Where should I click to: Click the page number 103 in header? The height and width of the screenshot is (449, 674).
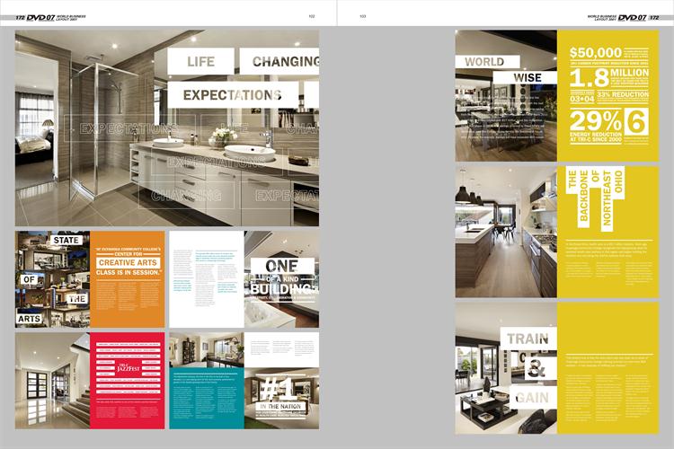click(362, 16)
